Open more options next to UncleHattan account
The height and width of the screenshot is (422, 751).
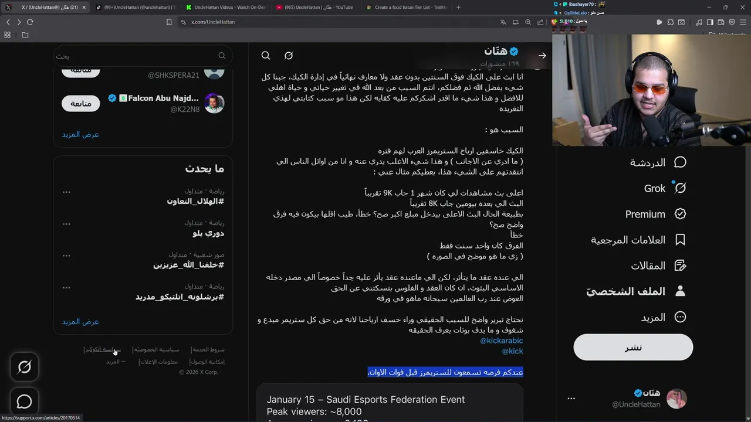coord(571,399)
